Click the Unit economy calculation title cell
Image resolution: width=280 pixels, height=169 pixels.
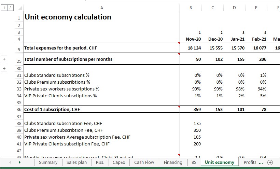[x=68, y=17]
